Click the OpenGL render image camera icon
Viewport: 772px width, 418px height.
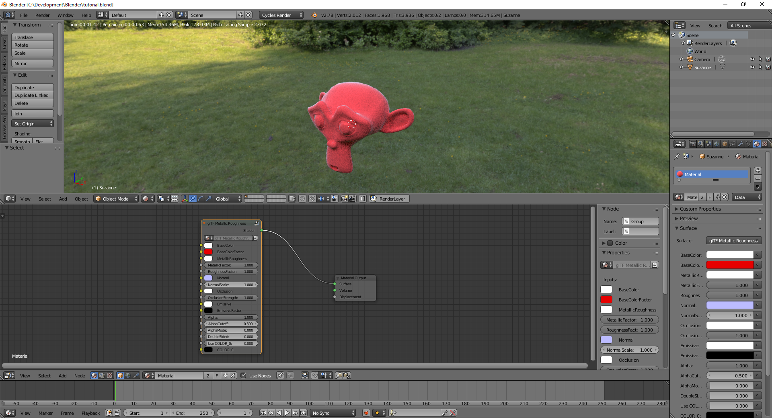pos(344,199)
